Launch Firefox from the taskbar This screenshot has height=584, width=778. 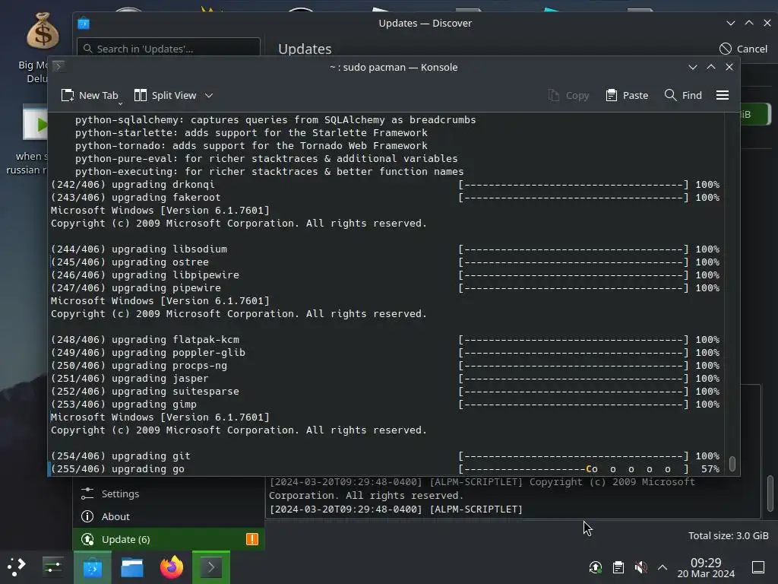(172, 567)
